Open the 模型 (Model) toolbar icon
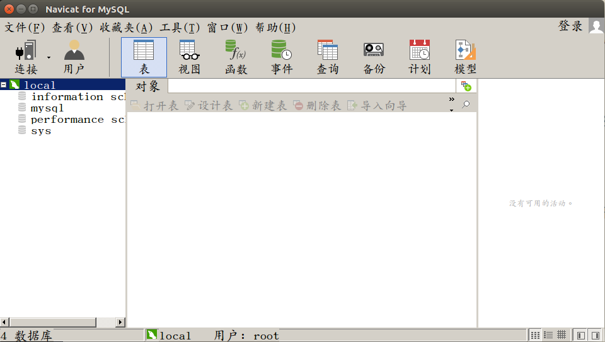Image resolution: width=605 pixels, height=342 pixels. pos(465,57)
